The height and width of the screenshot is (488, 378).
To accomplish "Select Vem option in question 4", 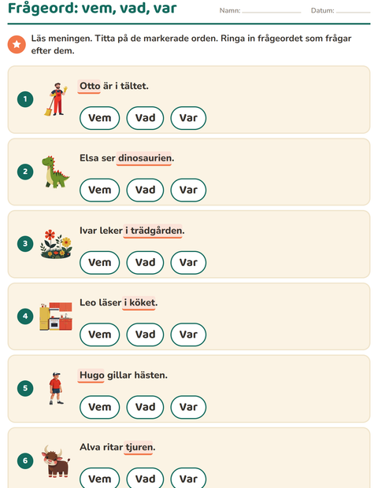I will click(x=100, y=335).
